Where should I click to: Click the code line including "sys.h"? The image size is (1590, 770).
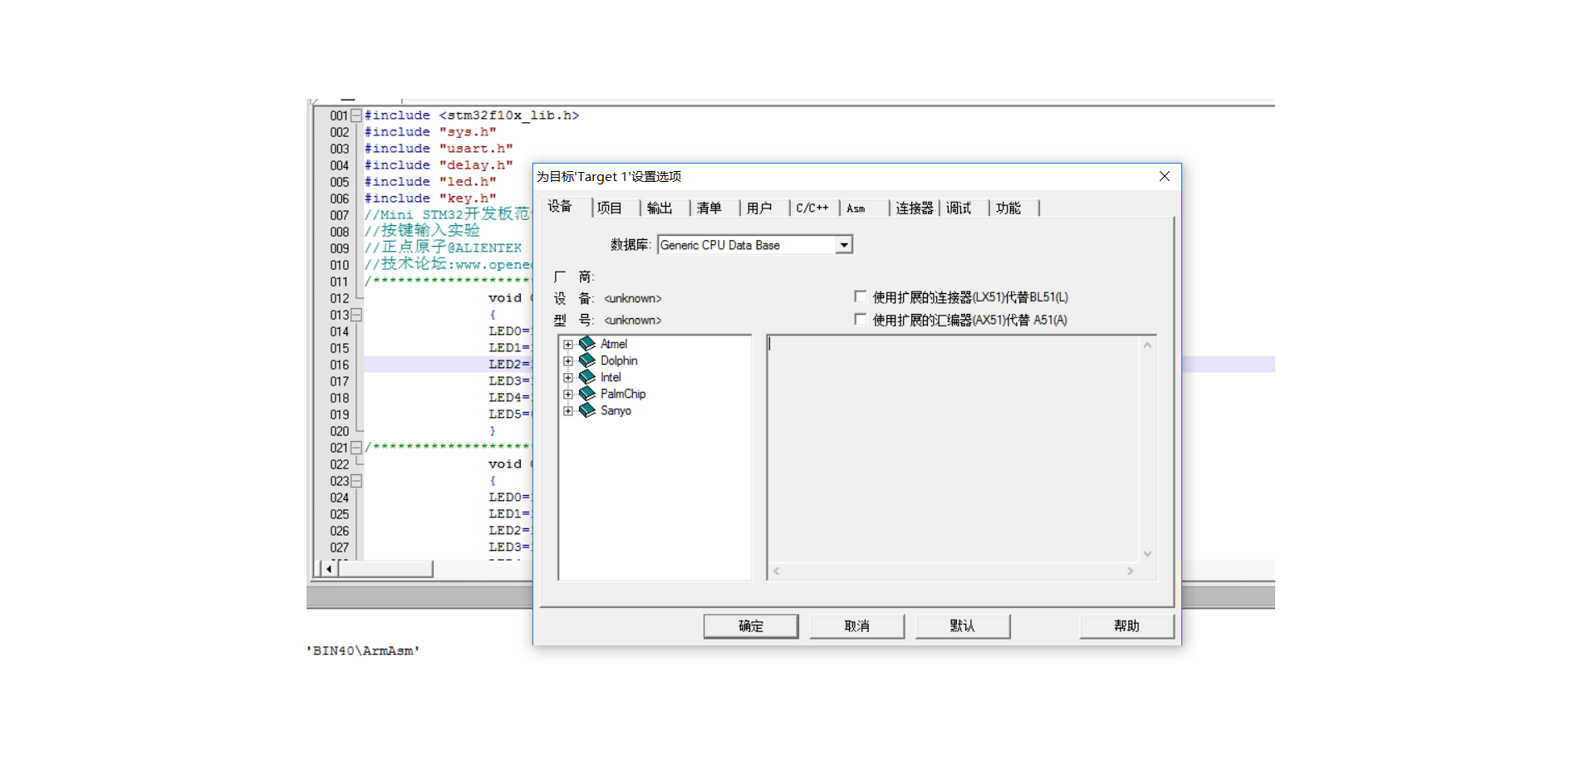click(x=430, y=132)
